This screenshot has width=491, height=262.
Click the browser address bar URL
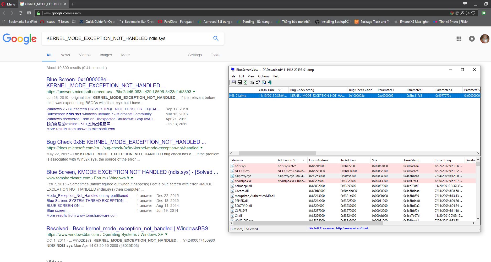(62, 13)
